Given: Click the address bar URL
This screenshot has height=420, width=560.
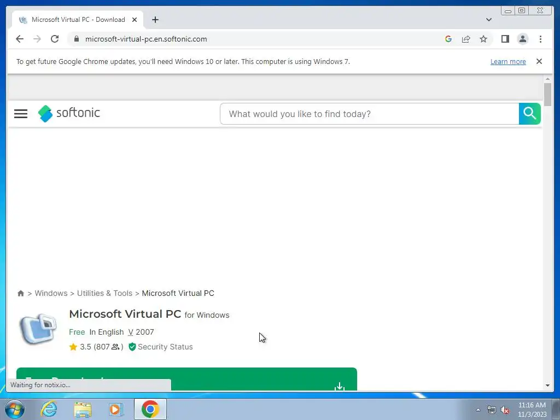Looking at the screenshot, I should click(146, 39).
